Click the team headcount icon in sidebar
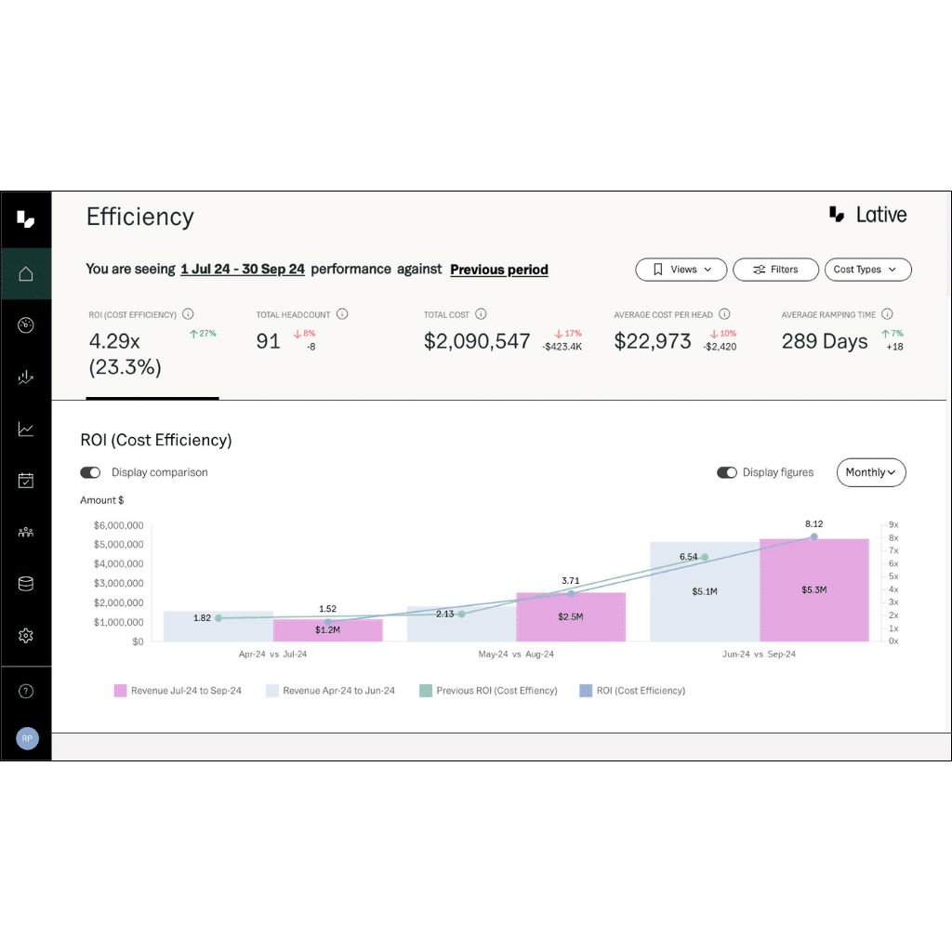 click(26, 531)
